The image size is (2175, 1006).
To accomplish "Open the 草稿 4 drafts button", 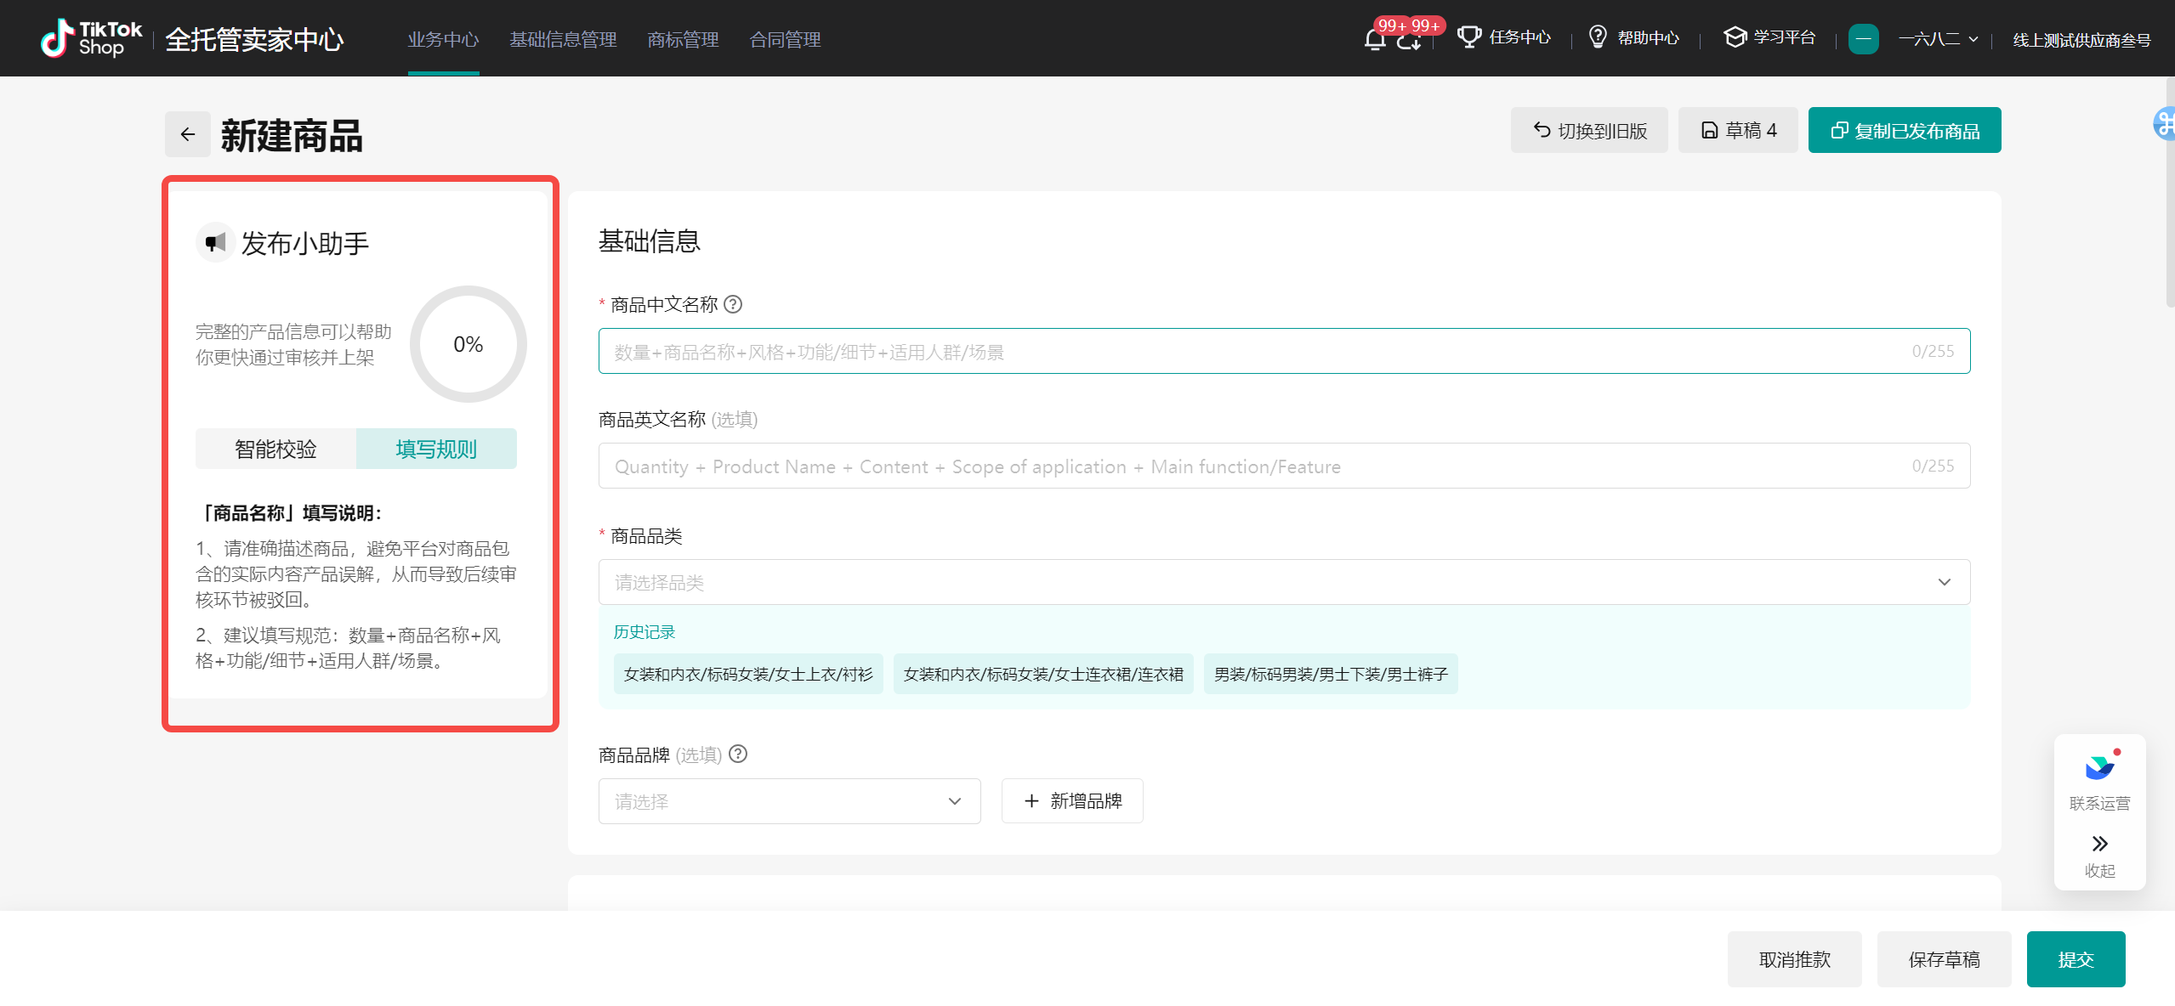I will [x=1738, y=130].
